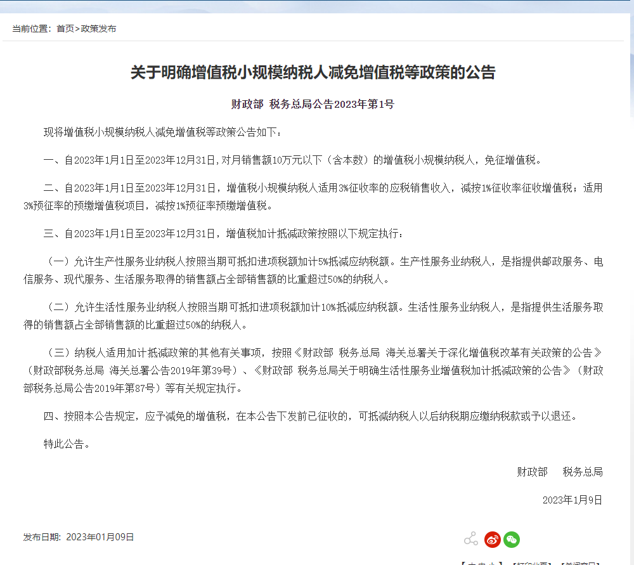Screen dimensions: 634x565
Task: Click the paragraph starting 一、自2023年1月1日
Action: pyautogui.click(x=292, y=160)
